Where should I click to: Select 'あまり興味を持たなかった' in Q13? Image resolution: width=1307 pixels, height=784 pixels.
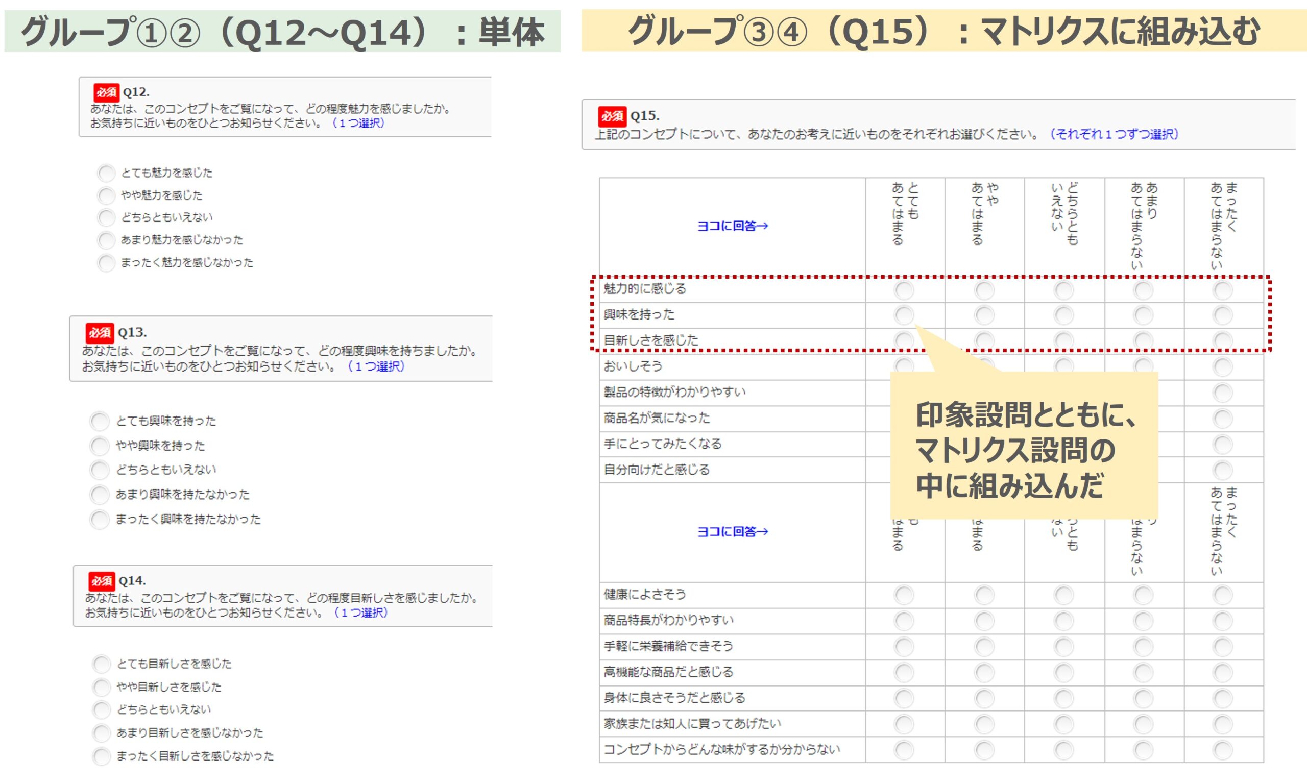pos(100,495)
